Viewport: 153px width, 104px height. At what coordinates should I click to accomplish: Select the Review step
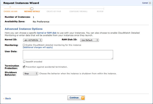tap(100, 11)
